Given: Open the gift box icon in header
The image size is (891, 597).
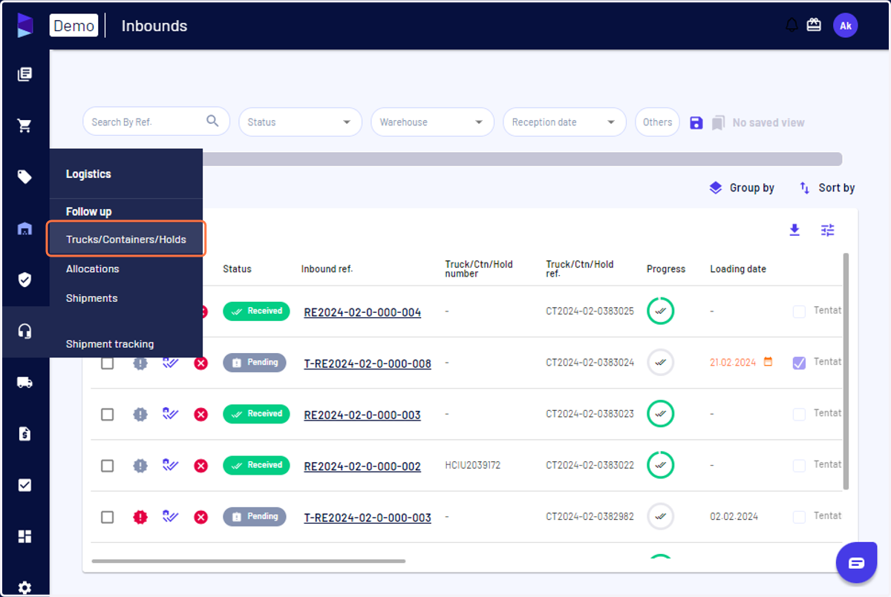Looking at the screenshot, I should pos(814,25).
